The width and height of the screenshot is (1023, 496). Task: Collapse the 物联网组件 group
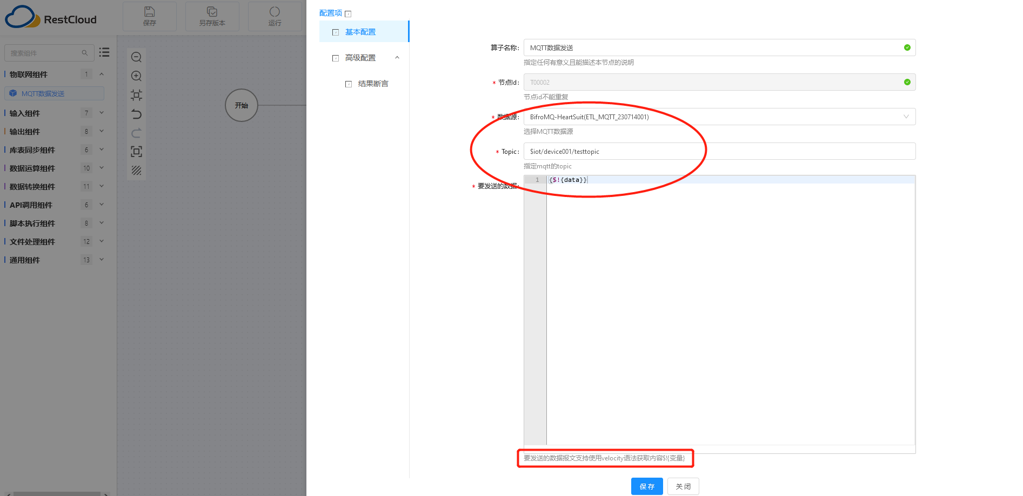[102, 74]
